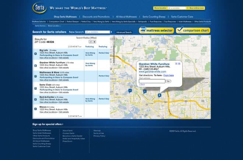This screenshot has height=160, width=243.
Task: Click the Serta logo
Action: point(40,8)
